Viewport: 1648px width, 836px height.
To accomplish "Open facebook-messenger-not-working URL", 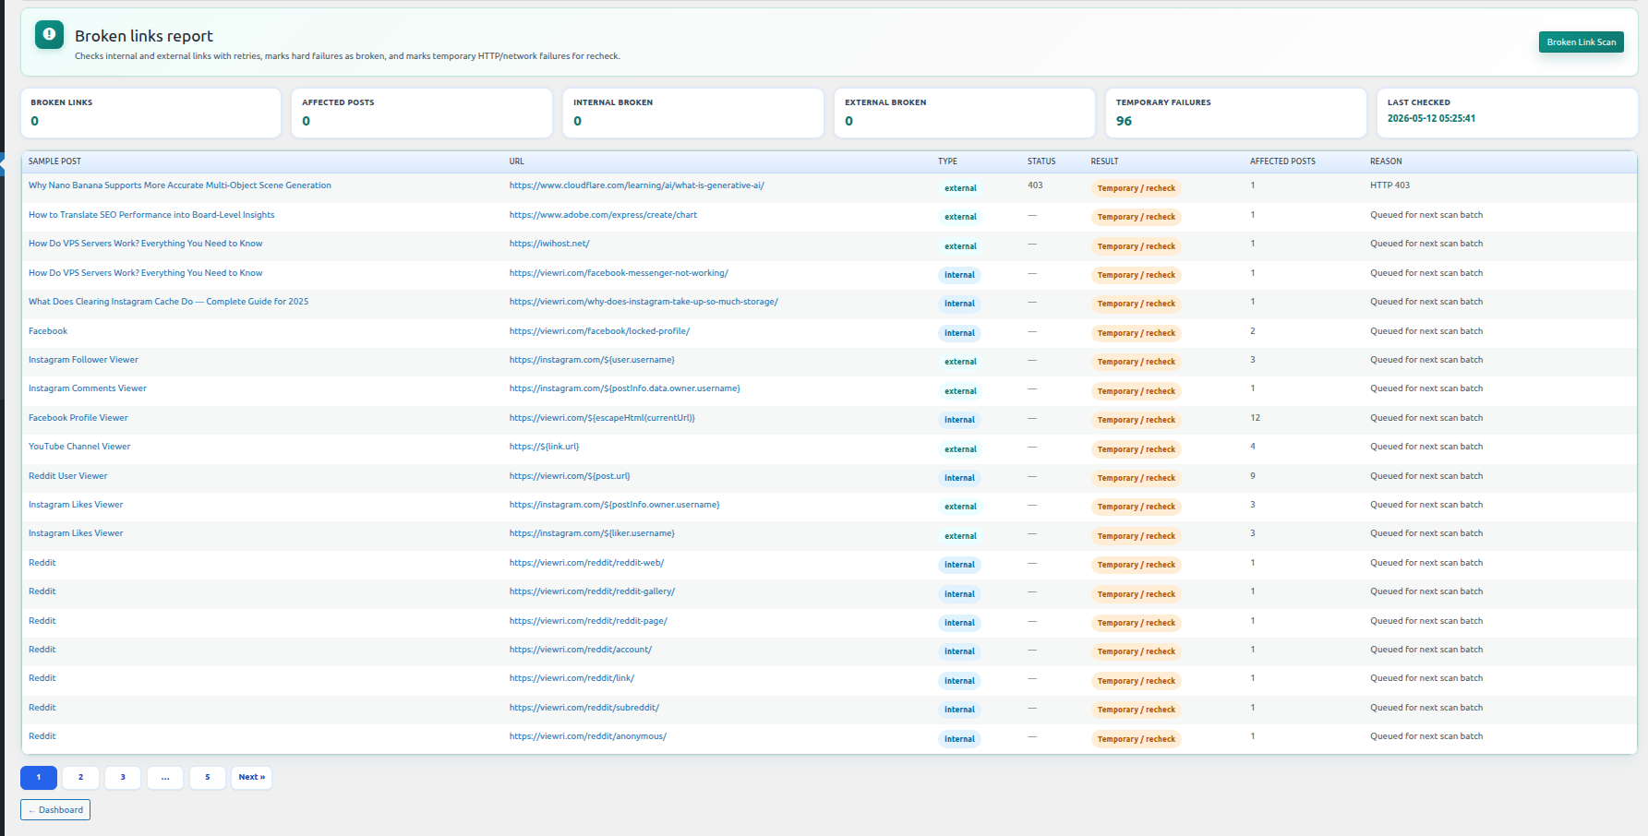I will click(x=619, y=273).
